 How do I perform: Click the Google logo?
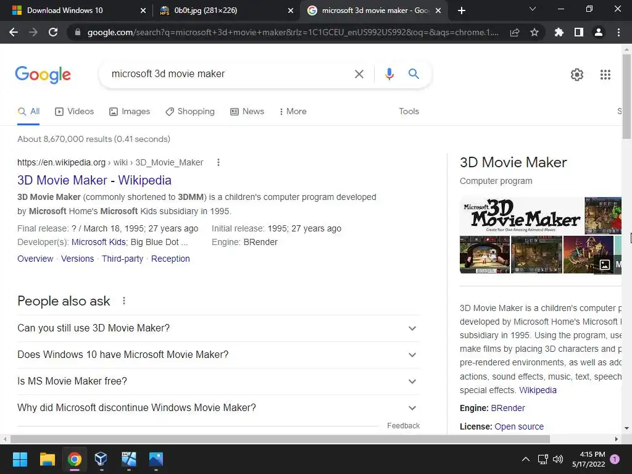coord(43,75)
